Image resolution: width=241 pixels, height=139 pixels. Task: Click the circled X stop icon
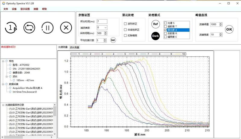click(x=66, y=28)
